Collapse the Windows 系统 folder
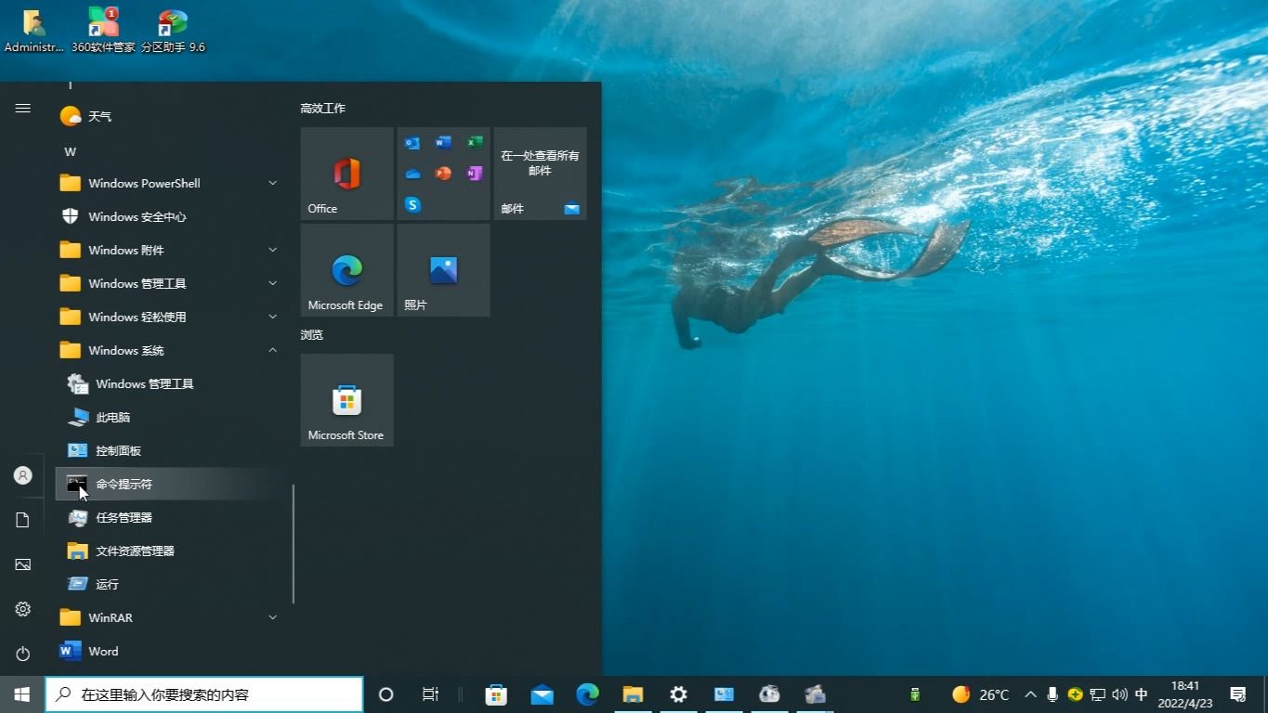The image size is (1268, 713). tap(167, 350)
